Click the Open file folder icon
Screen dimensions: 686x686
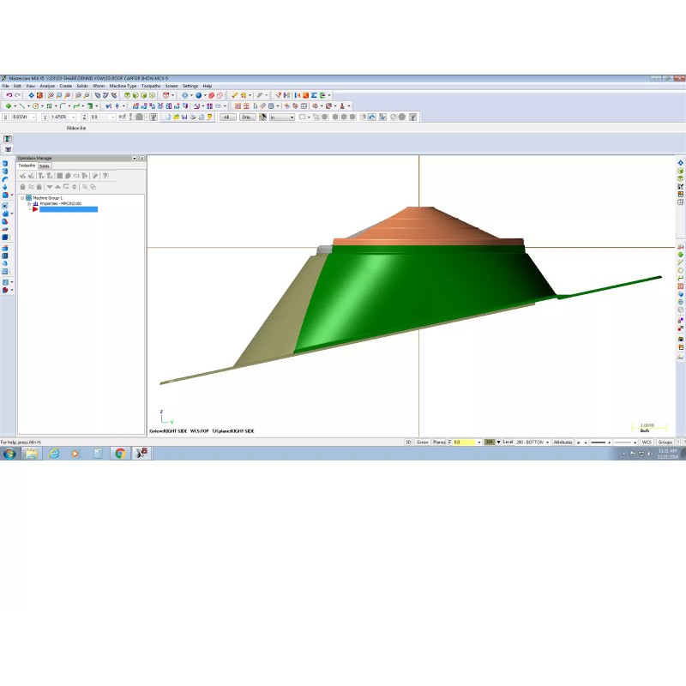176,117
